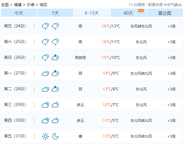This screenshot has height=144, width=184.
Task: Click <3级 wind level in 周五 24日 row
Action: (x=172, y=26)
